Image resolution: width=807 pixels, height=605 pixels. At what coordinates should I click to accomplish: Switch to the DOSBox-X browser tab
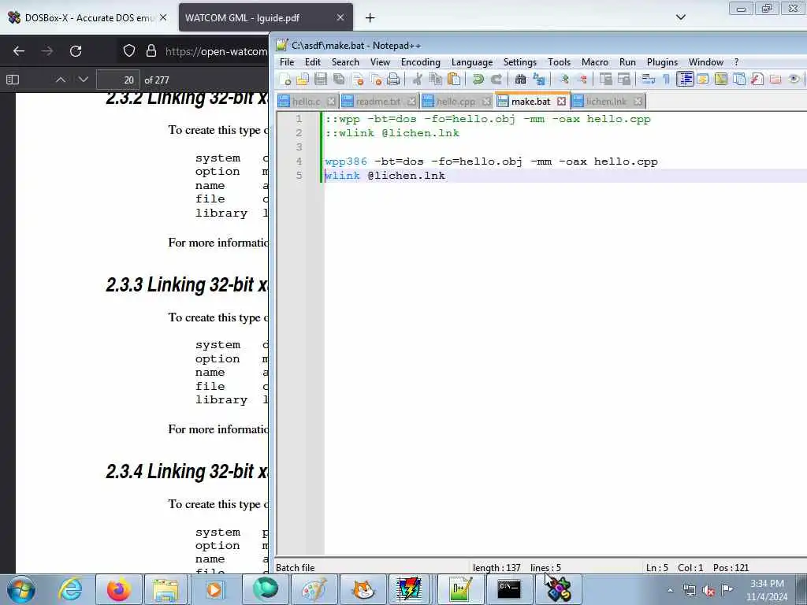pyautogui.click(x=89, y=17)
